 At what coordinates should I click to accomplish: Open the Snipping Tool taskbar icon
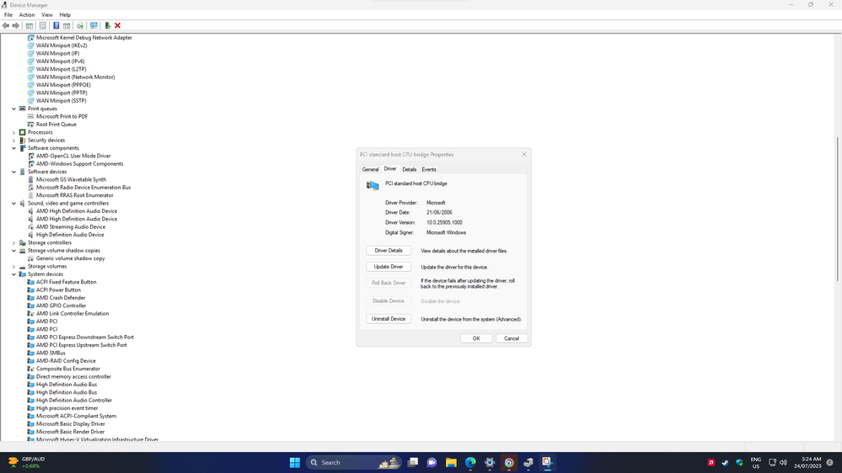[547, 462]
